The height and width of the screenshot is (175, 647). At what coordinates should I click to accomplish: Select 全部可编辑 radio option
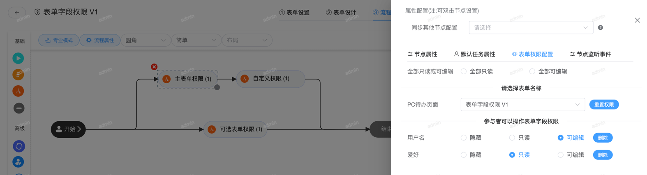click(532, 71)
